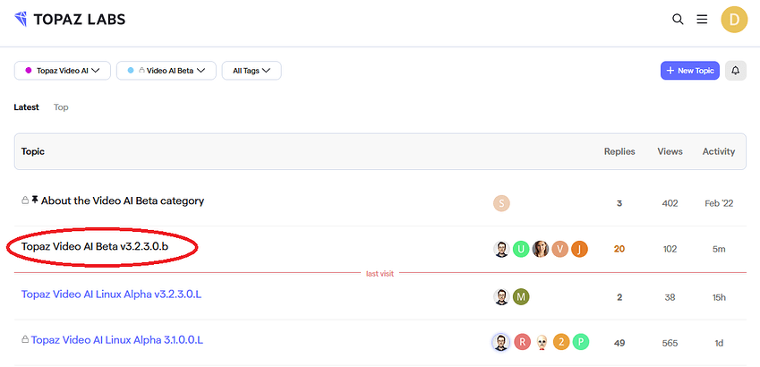Click the search magnifier icon
The height and width of the screenshot is (367, 760).
click(x=678, y=19)
